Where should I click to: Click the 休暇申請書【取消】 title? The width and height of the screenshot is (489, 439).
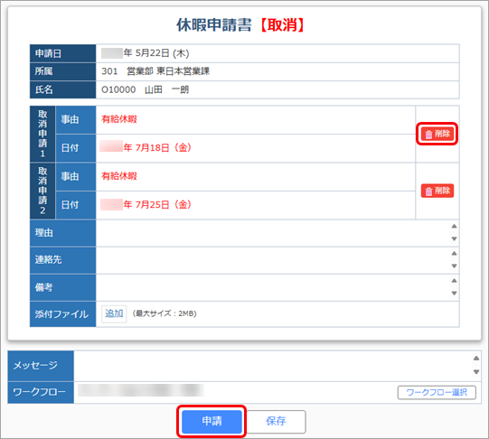point(240,25)
